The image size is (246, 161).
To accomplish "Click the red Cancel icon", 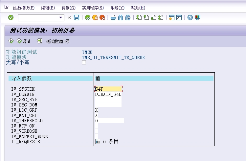I will [102, 17].
